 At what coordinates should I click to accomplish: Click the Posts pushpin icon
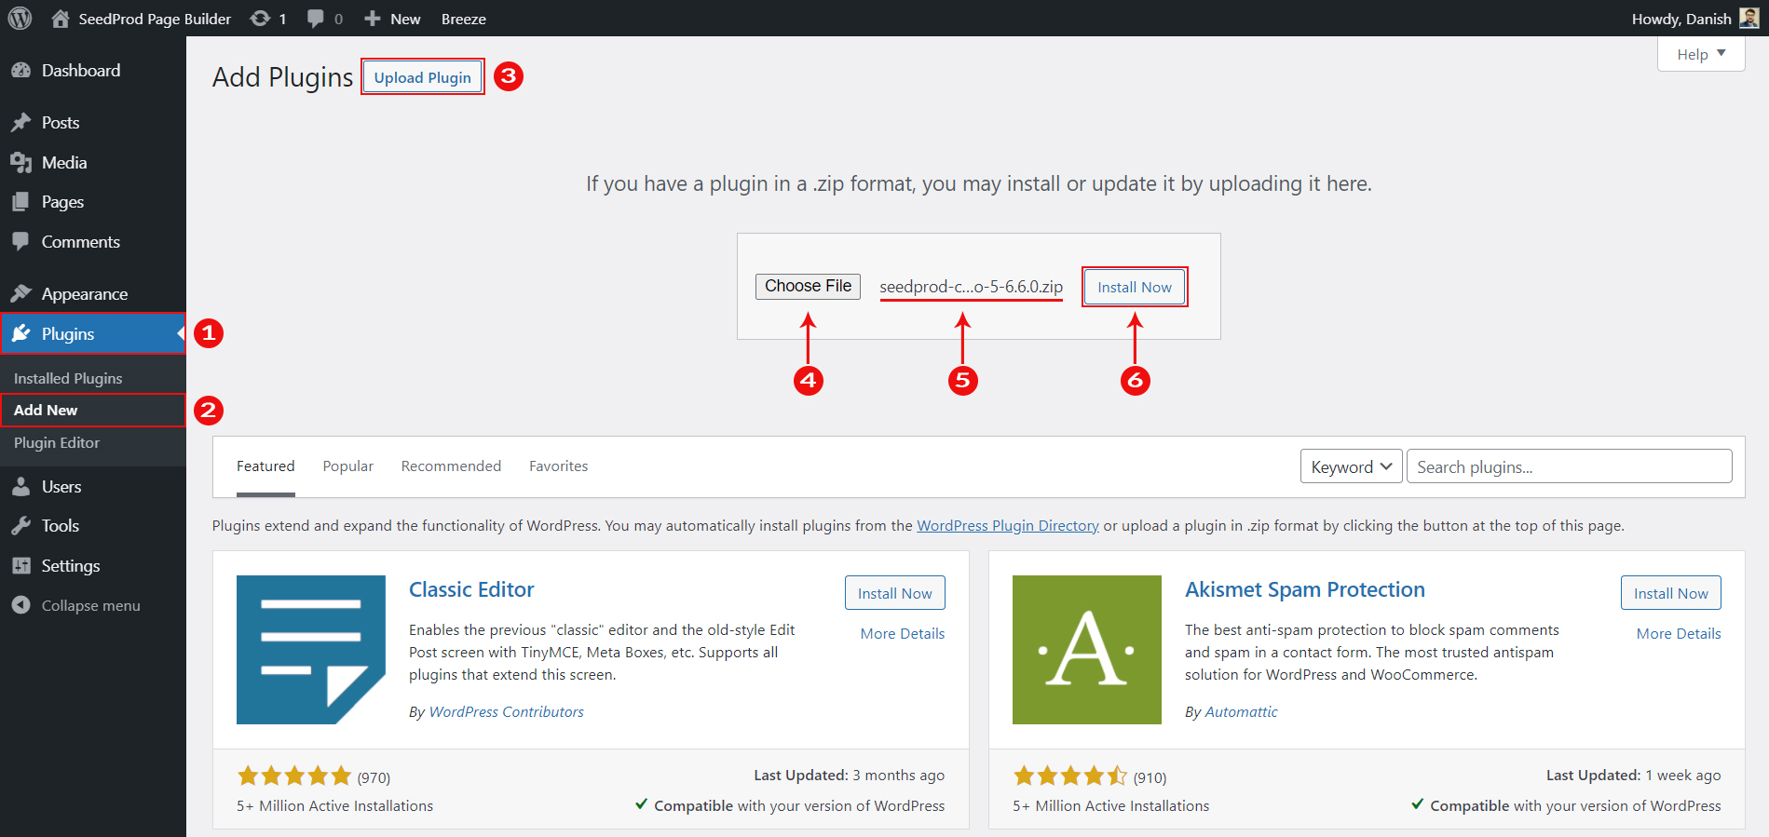pos(20,123)
